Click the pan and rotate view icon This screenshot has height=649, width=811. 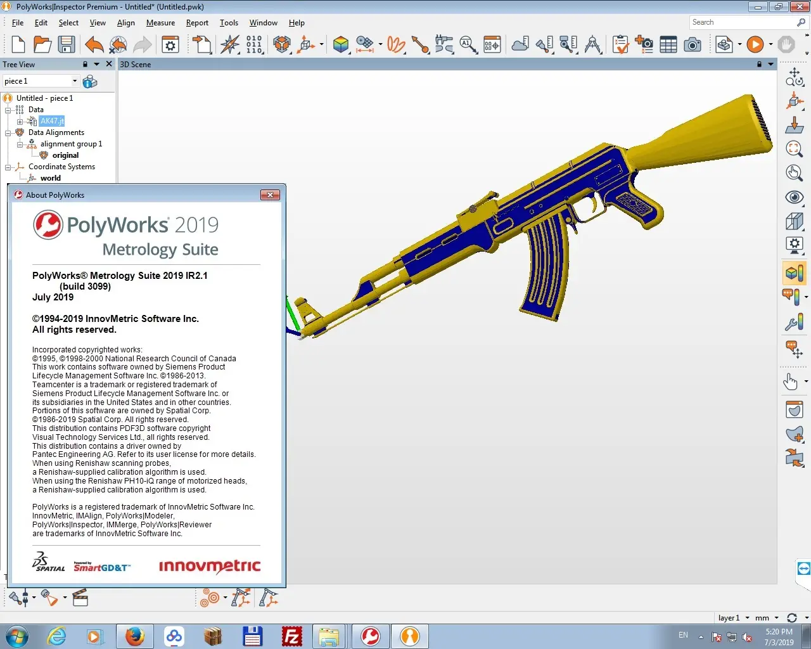point(795,77)
